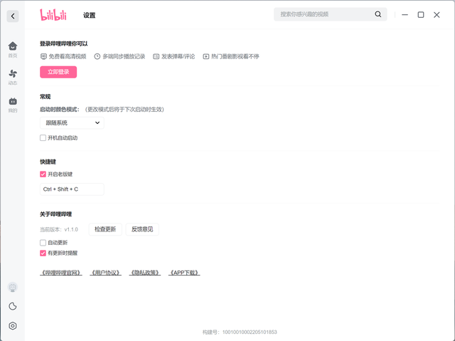Click the user avatar icon in sidebar

(13, 288)
